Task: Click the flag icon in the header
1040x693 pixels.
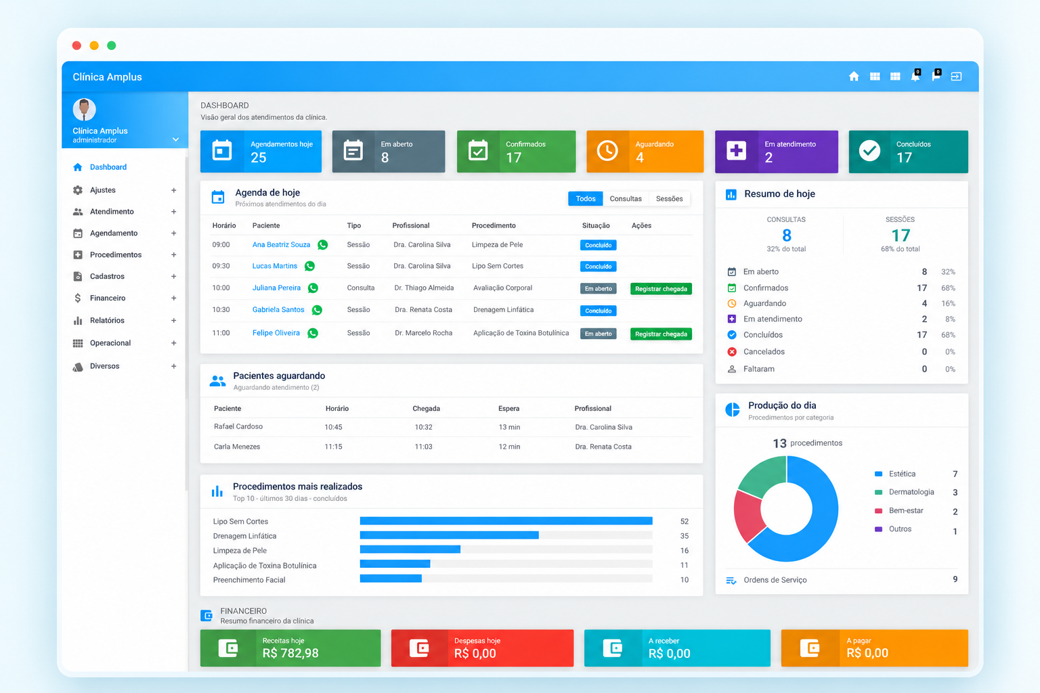Action: pos(936,76)
